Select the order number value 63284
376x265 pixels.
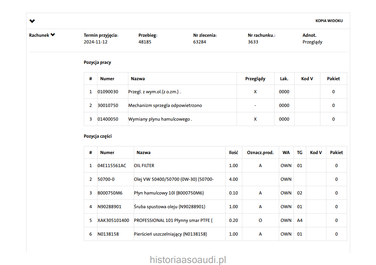pyautogui.click(x=200, y=42)
